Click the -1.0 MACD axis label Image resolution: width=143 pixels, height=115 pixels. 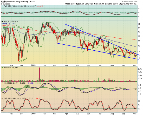point(140,94)
